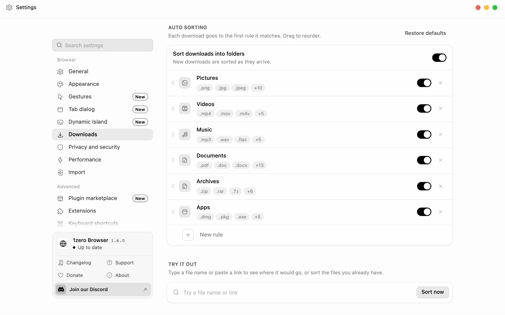
Task: Go to Privacy and security settings
Action: tap(103, 147)
